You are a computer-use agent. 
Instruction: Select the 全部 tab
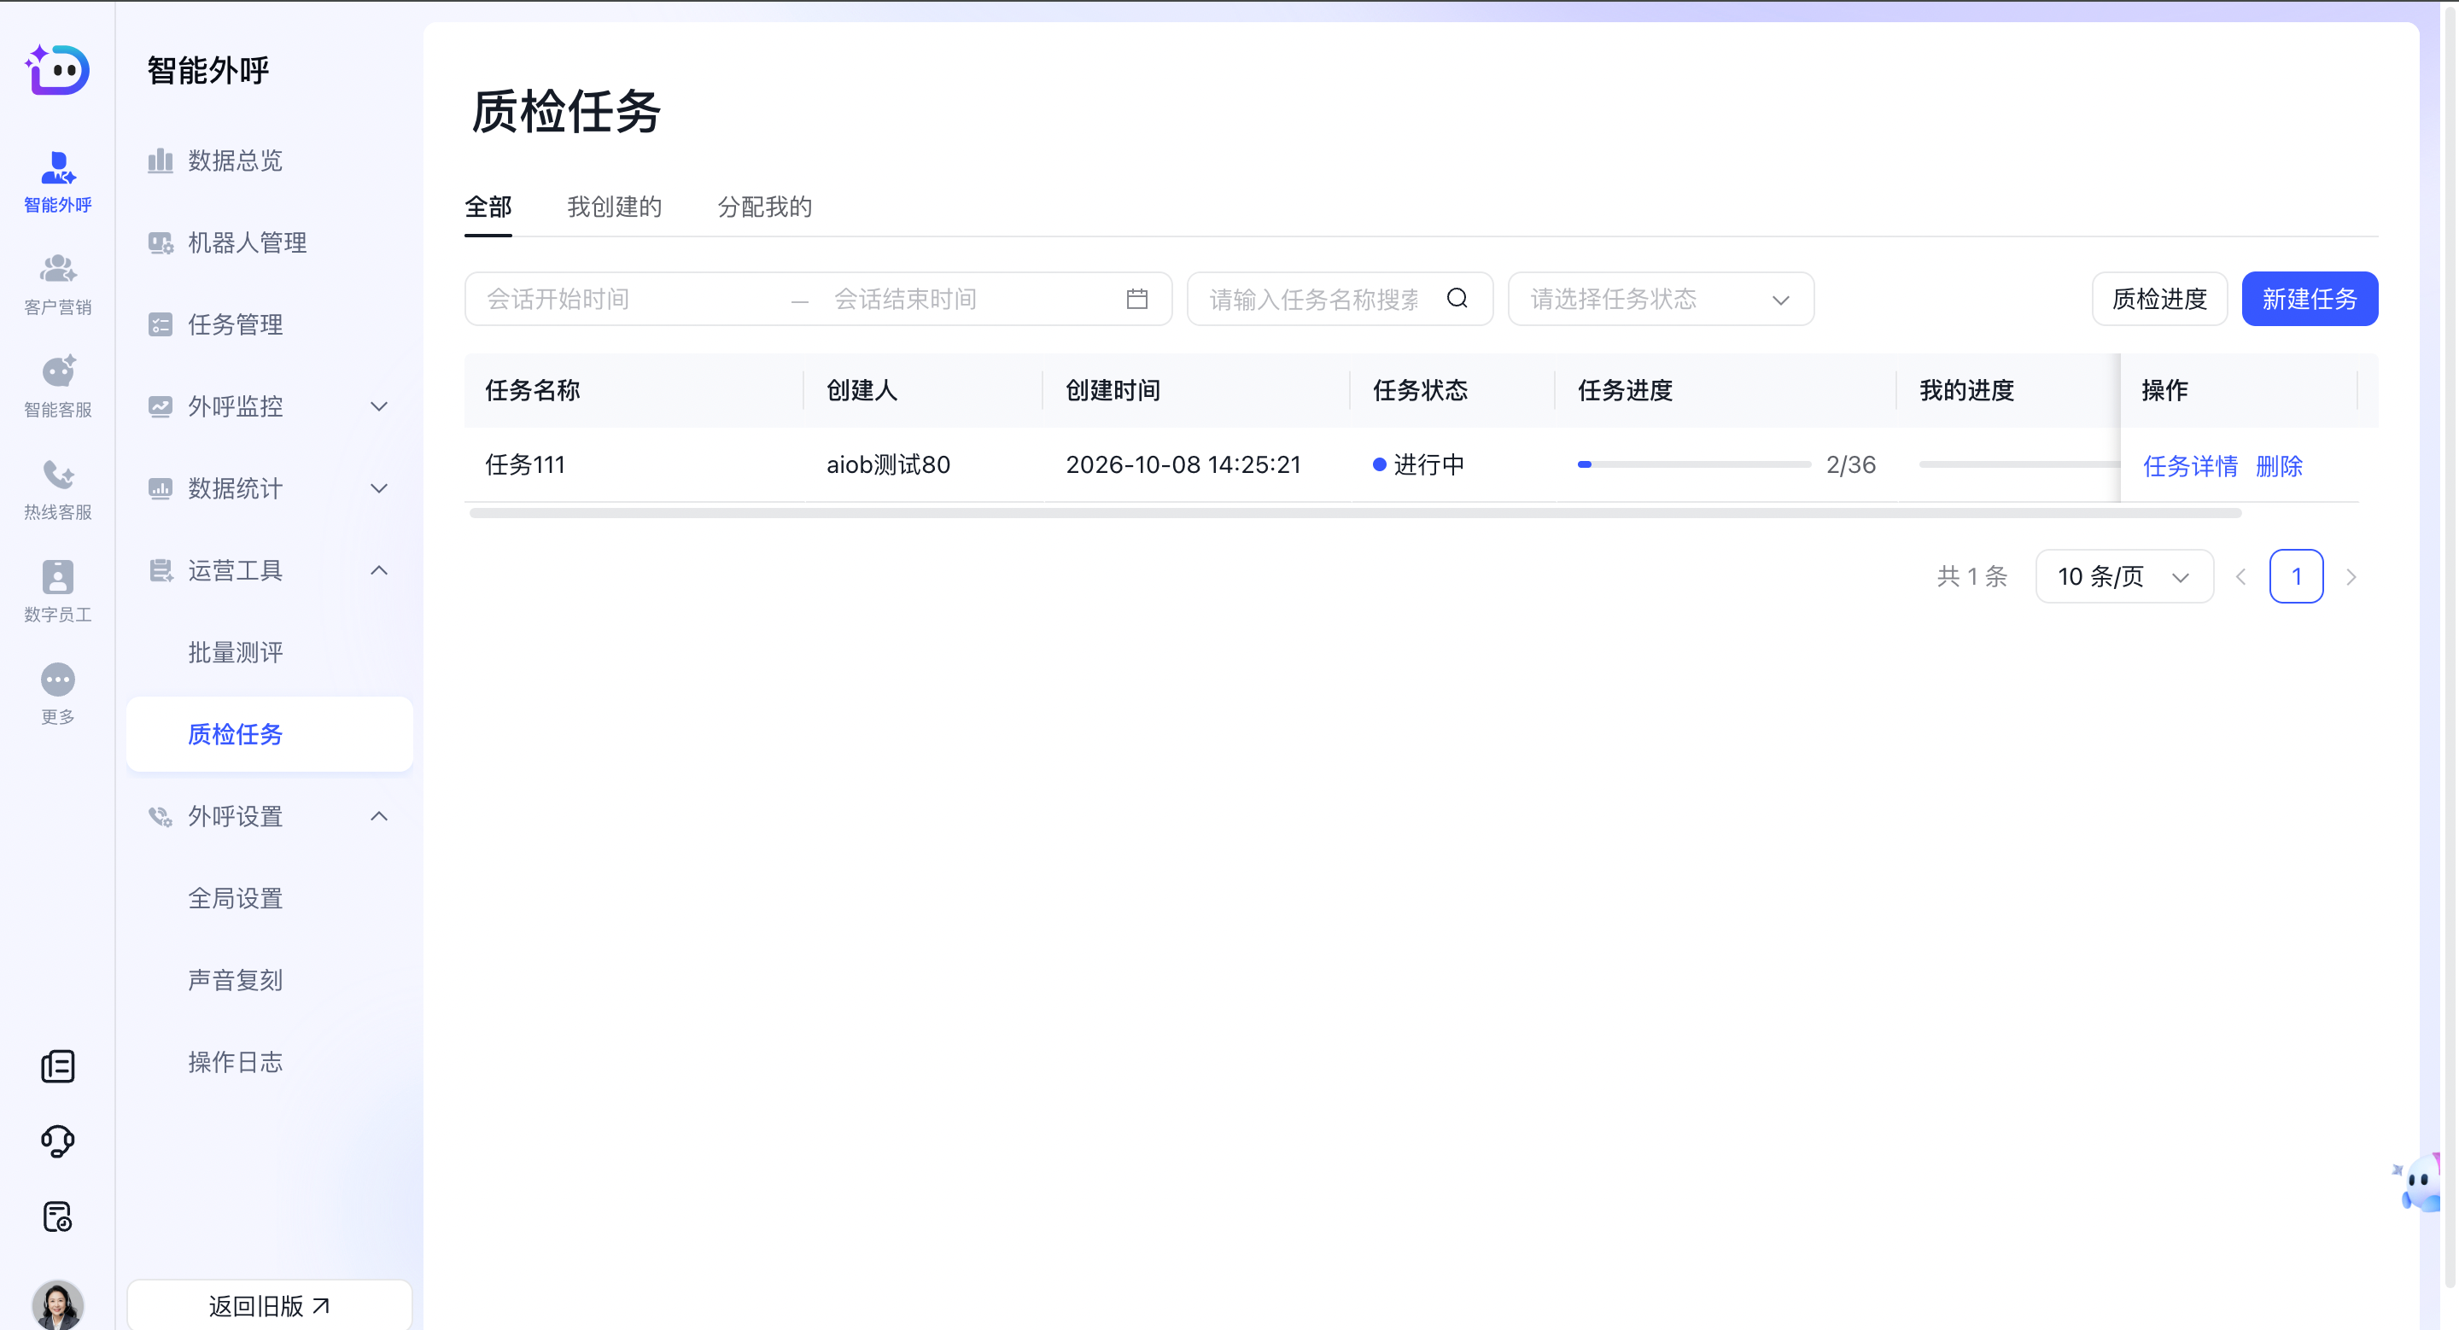(x=488, y=207)
